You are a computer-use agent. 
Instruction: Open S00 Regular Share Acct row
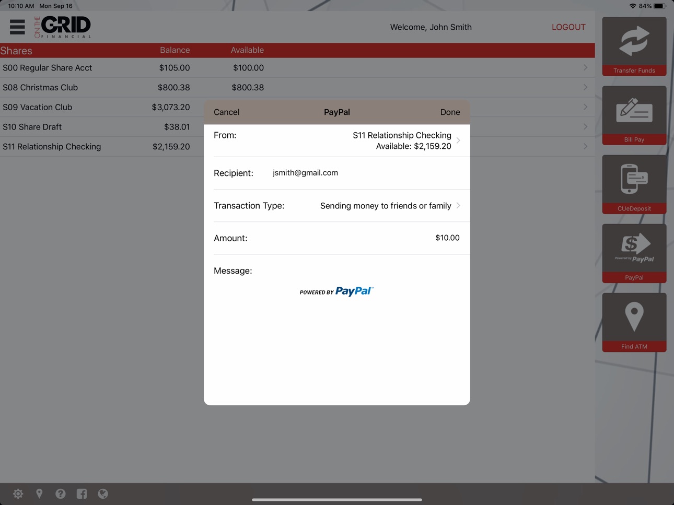pos(297,68)
